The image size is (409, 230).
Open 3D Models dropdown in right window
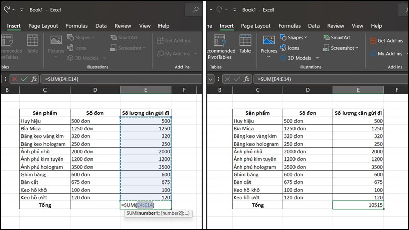tap(317, 58)
